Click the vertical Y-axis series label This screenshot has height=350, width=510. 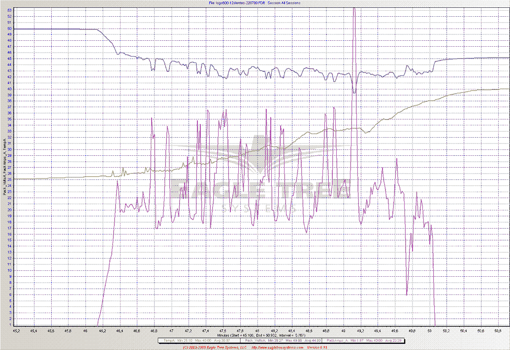click(5, 167)
